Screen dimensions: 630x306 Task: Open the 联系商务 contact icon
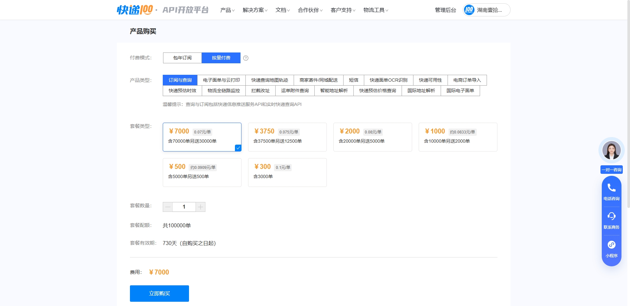click(x=611, y=216)
